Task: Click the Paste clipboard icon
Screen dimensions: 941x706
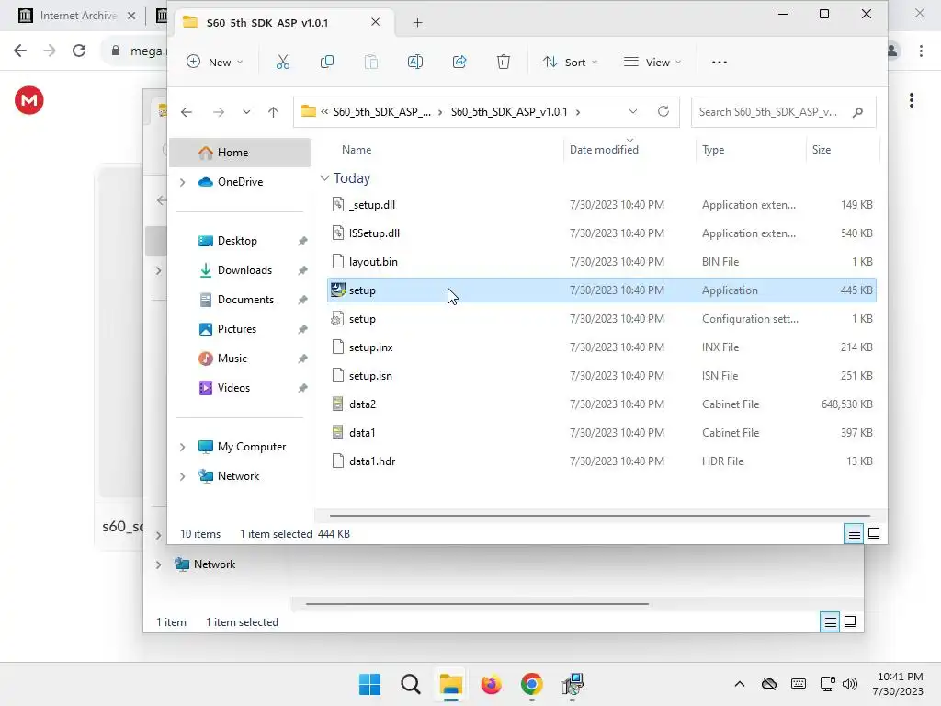Action: [371, 62]
